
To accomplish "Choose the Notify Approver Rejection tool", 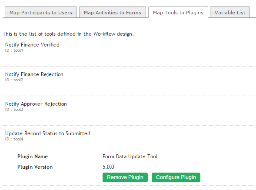I will 36,104.
